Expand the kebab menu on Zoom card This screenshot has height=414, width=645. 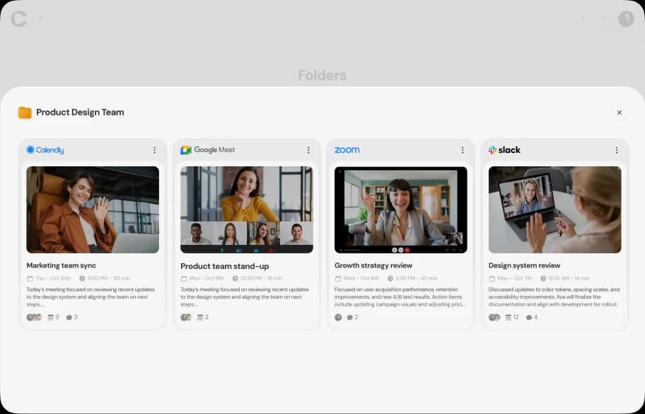click(x=463, y=150)
